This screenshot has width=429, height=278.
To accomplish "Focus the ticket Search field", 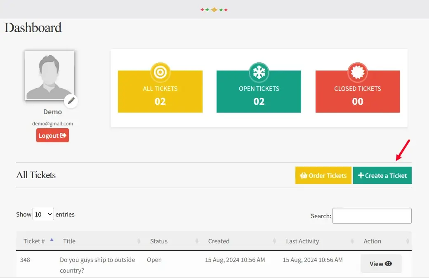I will point(372,216).
